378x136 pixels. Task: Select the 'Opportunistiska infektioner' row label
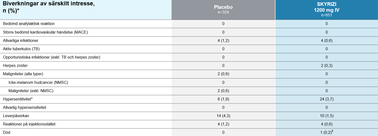click(51, 57)
